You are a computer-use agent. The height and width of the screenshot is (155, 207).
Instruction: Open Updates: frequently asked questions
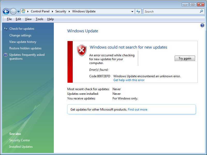(27, 57)
